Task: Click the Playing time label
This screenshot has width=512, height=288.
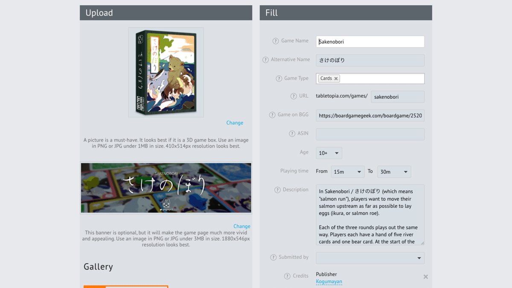Action: pos(294,171)
